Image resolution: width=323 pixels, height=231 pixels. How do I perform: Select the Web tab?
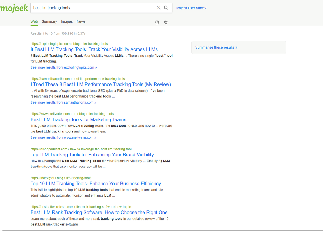tap(34, 22)
